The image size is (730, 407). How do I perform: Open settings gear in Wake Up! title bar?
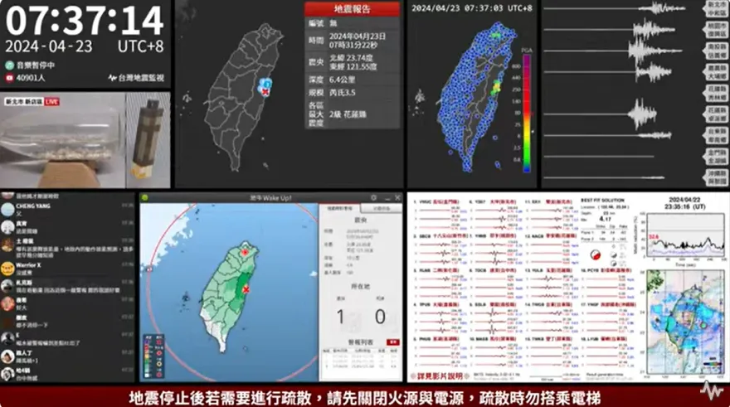point(374,198)
